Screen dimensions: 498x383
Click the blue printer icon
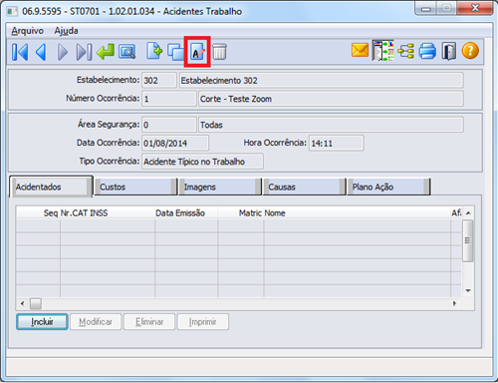point(427,51)
